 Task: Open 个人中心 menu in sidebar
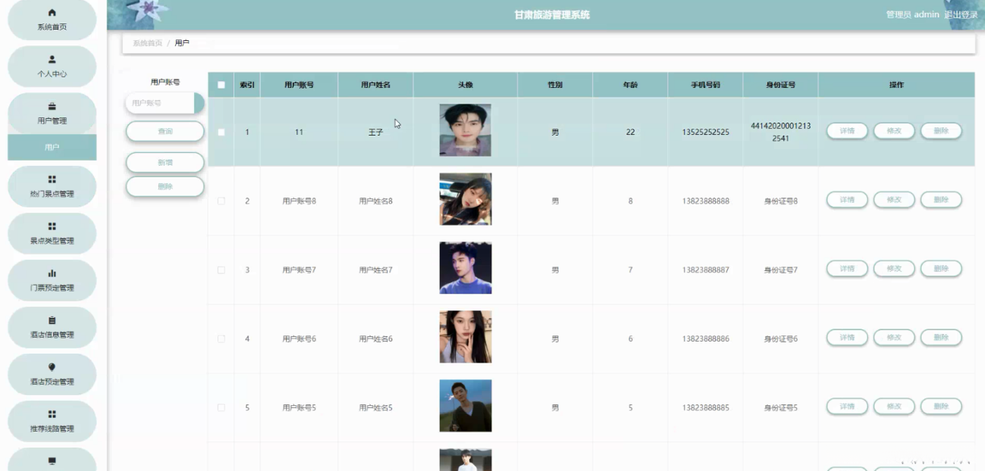coord(52,66)
